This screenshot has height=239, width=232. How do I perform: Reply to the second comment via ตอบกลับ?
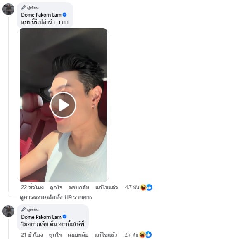[x=78, y=234]
